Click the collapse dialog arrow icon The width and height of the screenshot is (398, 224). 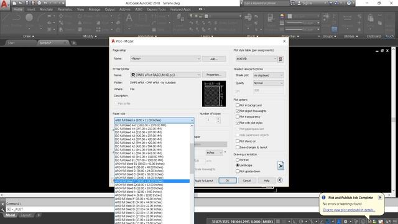(280, 180)
